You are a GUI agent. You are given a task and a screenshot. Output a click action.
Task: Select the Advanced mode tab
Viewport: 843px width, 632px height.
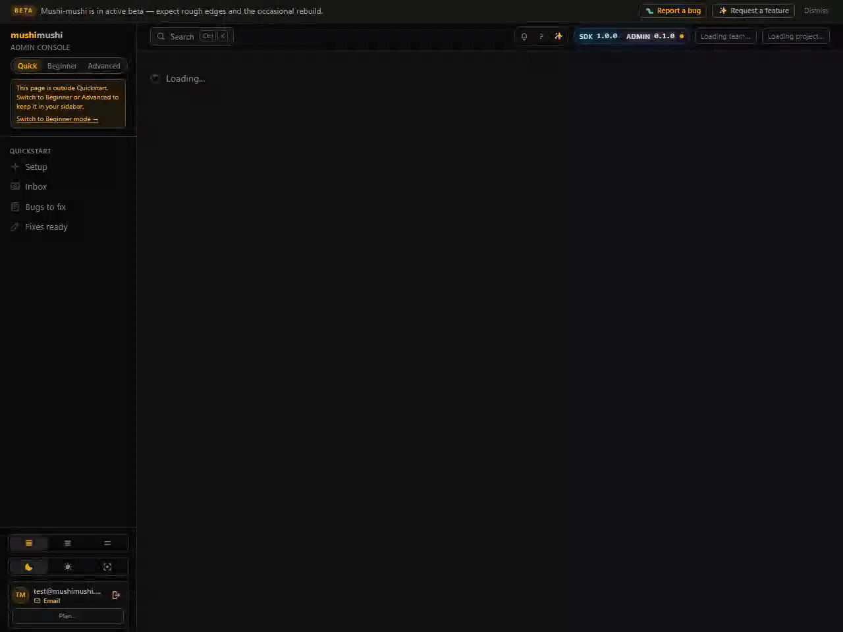tap(104, 66)
